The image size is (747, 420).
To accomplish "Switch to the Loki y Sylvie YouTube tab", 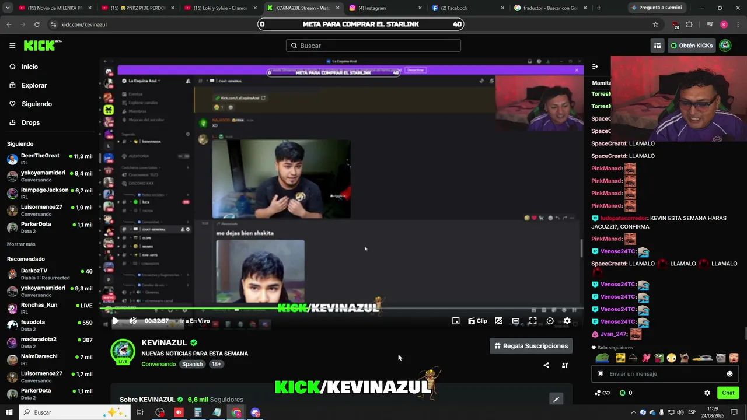I will click(220, 8).
